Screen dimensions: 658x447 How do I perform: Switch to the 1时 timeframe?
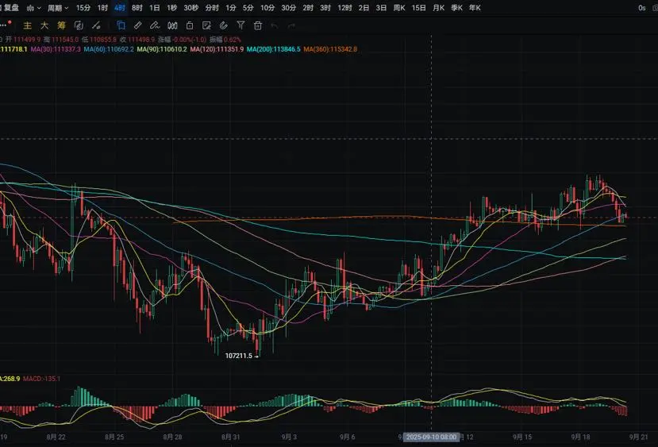click(102, 8)
